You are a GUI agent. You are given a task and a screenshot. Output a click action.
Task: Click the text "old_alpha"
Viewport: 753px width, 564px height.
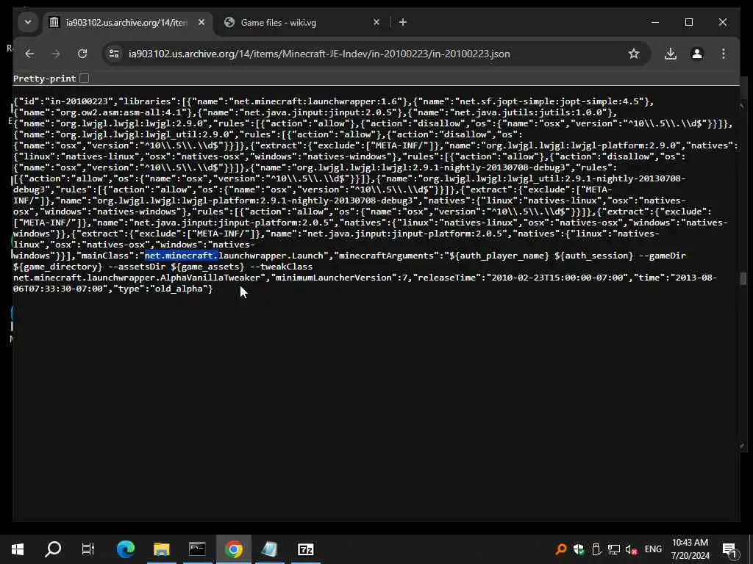[x=179, y=289]
